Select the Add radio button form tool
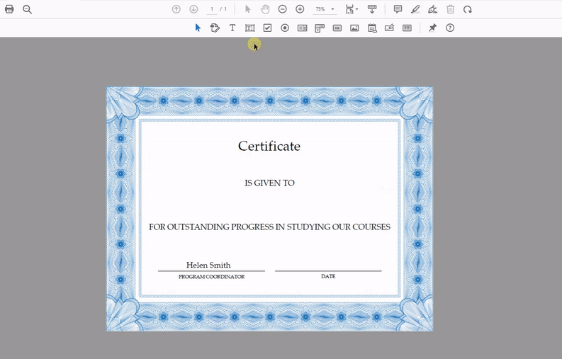Image resolution: width=562 pixels, height=359 pixels. [285, 28]
